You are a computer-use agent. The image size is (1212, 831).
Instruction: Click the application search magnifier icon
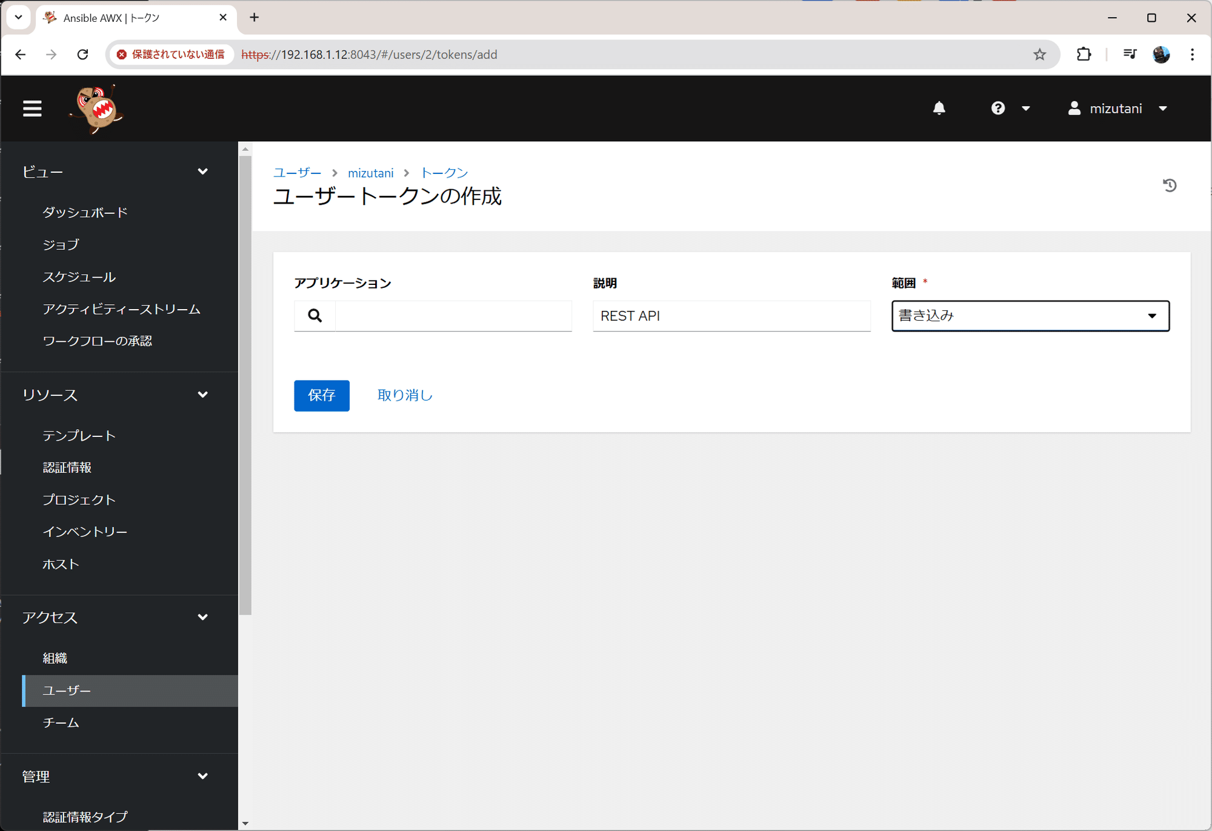pos(315,316)
